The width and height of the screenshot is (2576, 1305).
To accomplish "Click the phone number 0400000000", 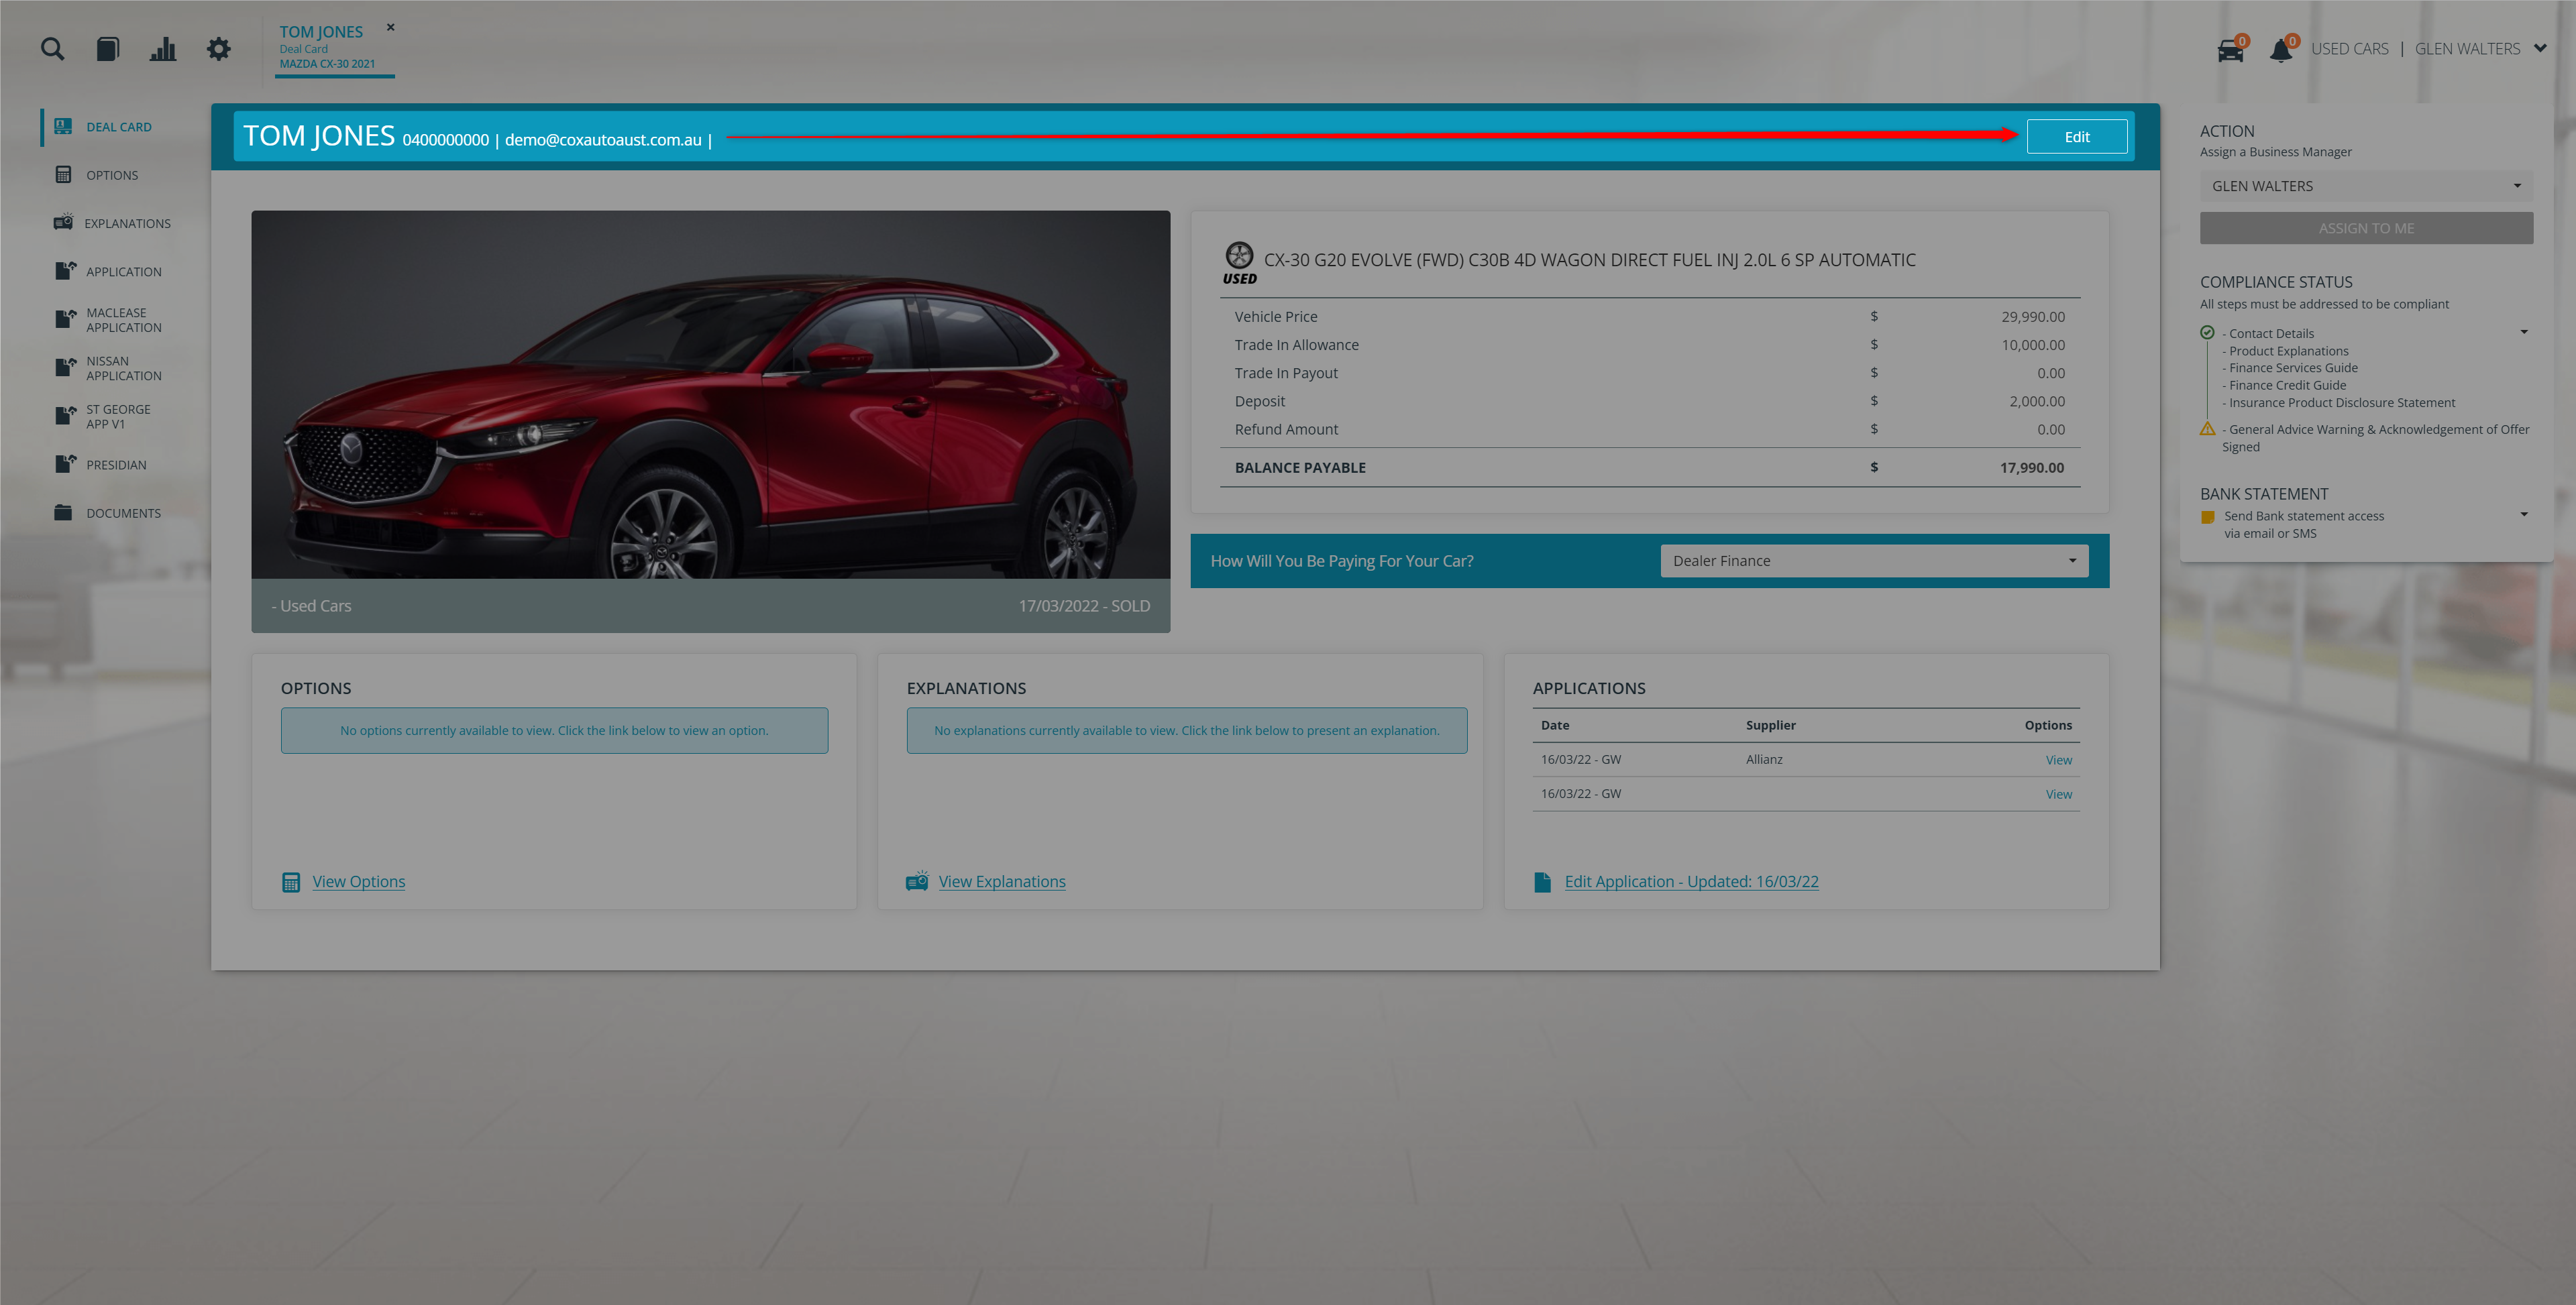I will pyautogui.click(x=445, y=140).
